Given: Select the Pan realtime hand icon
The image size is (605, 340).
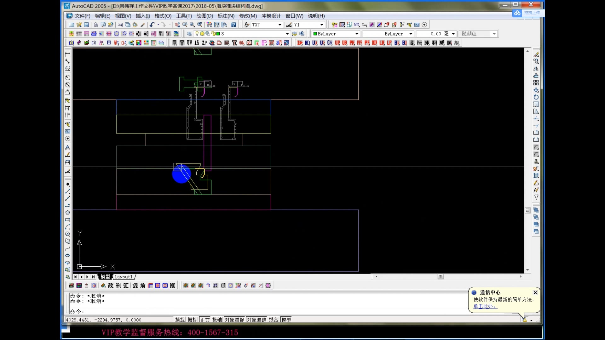Looking at the screenshot, I should coord(177,25).
